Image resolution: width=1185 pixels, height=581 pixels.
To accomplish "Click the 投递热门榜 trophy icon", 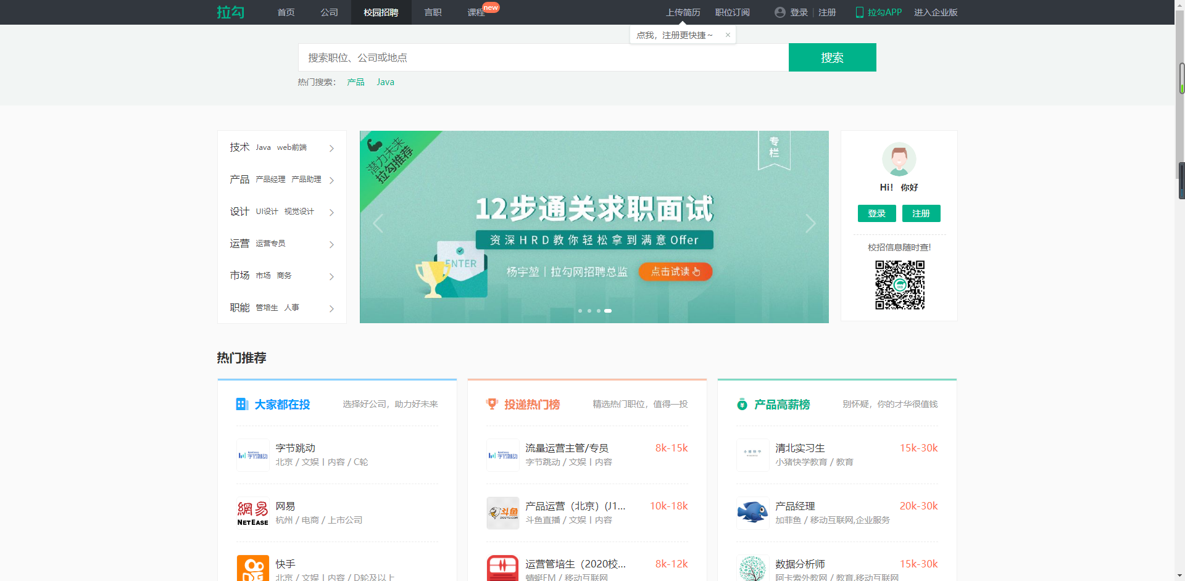I will [x=492, y=404].
